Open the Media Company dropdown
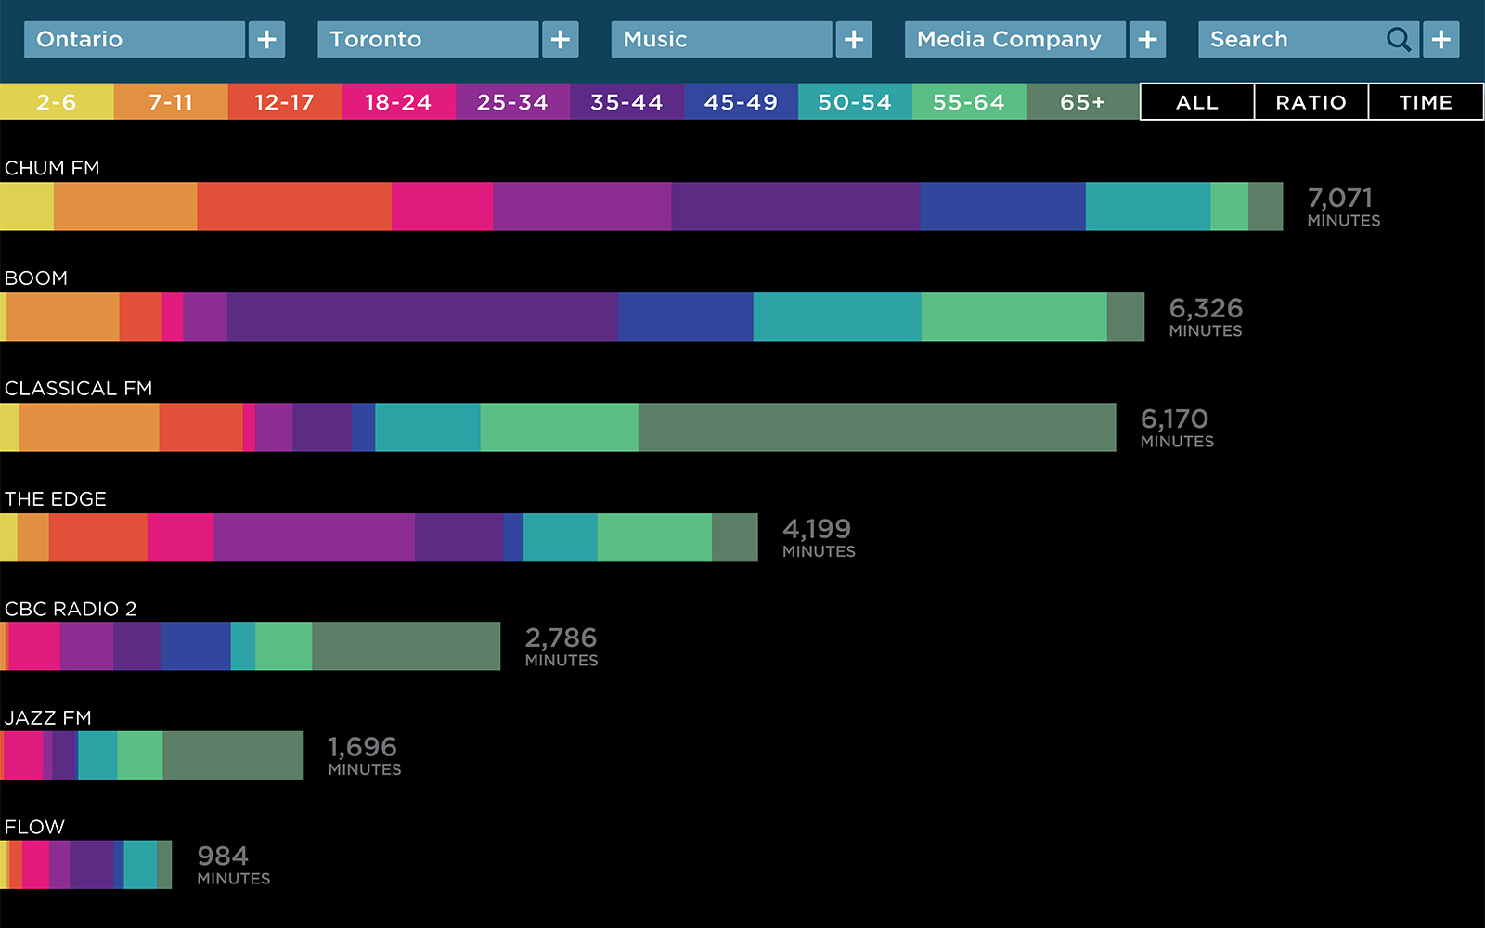The height and width of the screenshot is (928, 1485). (x=1014, y=40)
